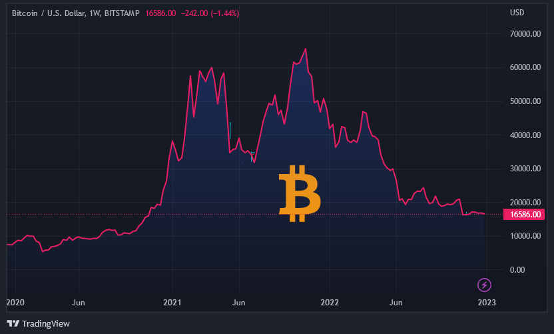Click the 0.00 price axis label
The image size is (554, 334).
click(517, 270)
